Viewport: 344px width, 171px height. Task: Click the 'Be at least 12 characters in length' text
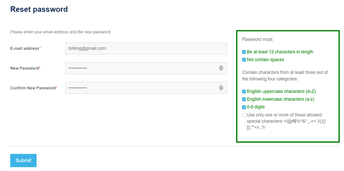(280, 52)
